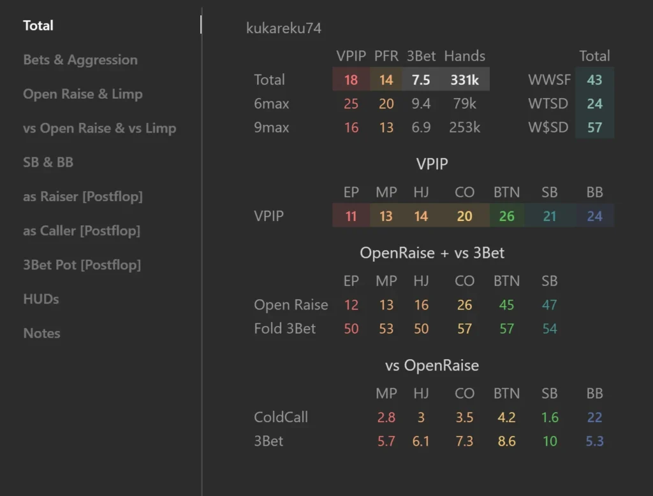This screenshot has height=496, width=653.
Task: Switch to Open Raise & Limp
Action: tap(83, 94)
